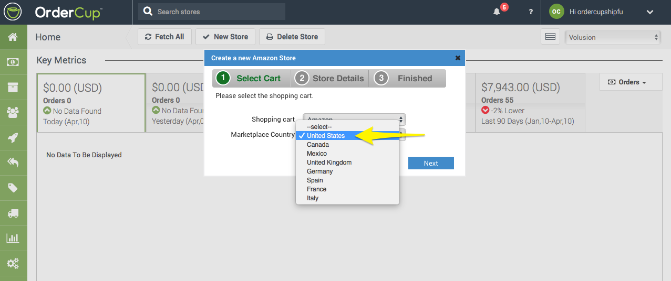Select France in the country list
The width and height of the screenshot is (671, 281).
click(x=348, y=189)
